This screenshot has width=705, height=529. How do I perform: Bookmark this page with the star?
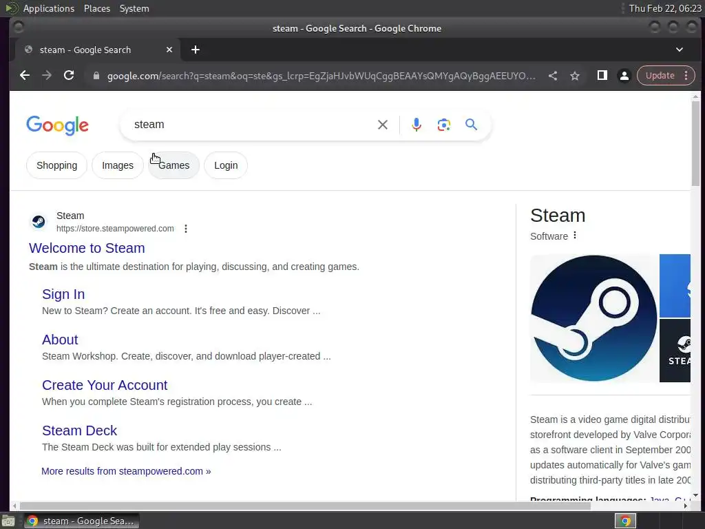[575, 76]
